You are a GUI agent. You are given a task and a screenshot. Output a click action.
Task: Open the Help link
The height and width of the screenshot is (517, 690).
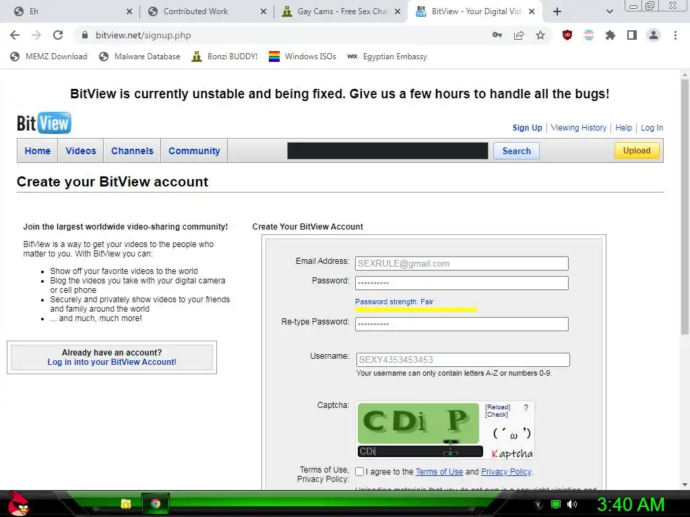[x=623, y=127]
